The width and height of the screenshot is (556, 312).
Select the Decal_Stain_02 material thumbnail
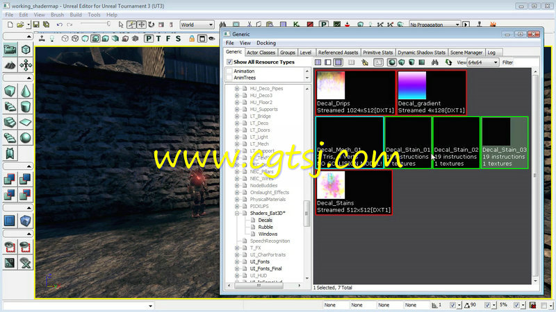click(x=457, y=143)
